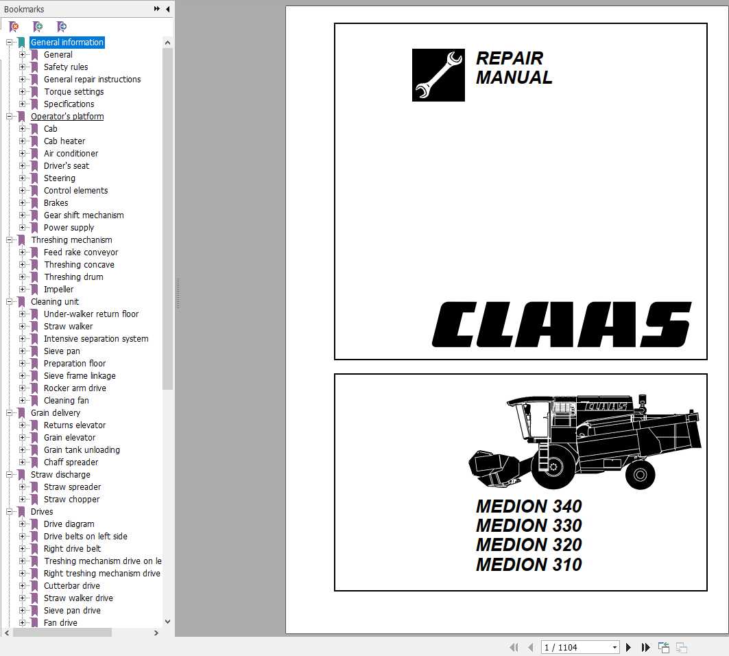Viewport: 729px width, 656px height.
Task: Open the Drive diagram bookmark
Action: point(69,524)
